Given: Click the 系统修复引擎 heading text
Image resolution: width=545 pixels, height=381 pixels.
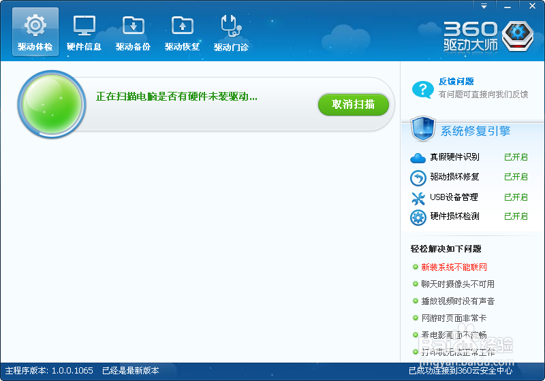Looking at the screenshot, I should coord(476,131).
